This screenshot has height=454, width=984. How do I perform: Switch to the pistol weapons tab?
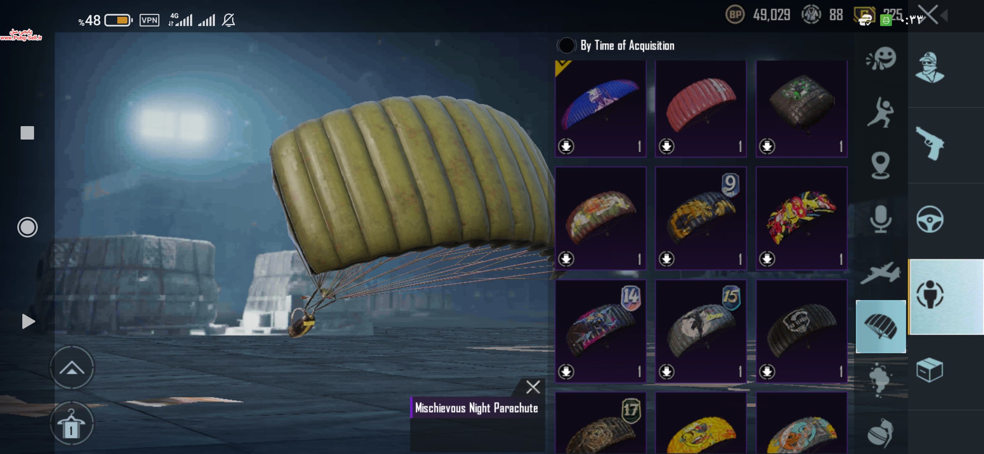click(930, 143)
